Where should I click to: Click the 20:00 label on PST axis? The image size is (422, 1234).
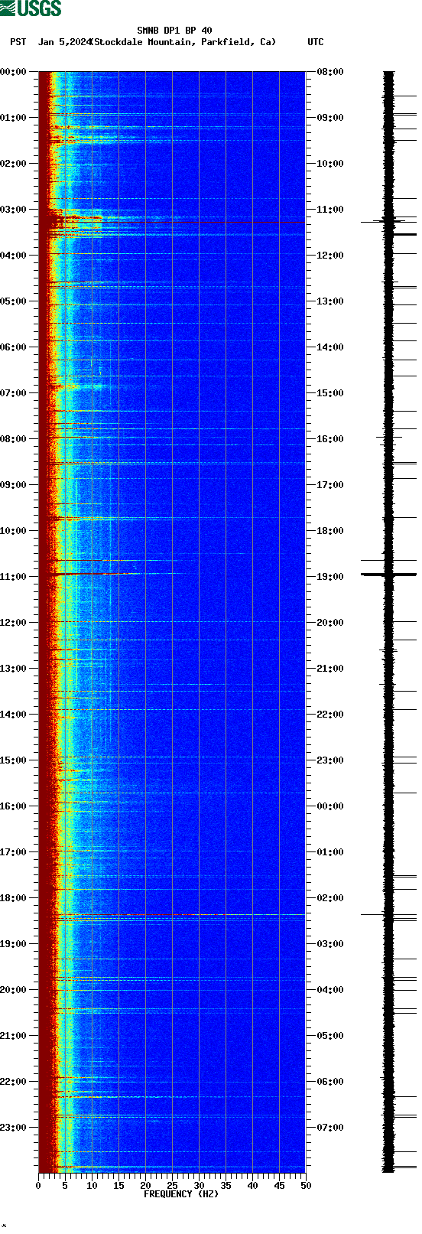(14, 990)
